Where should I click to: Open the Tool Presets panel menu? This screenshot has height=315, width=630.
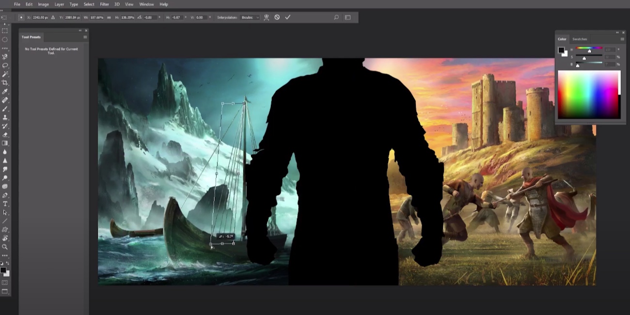tap(85, 37)
